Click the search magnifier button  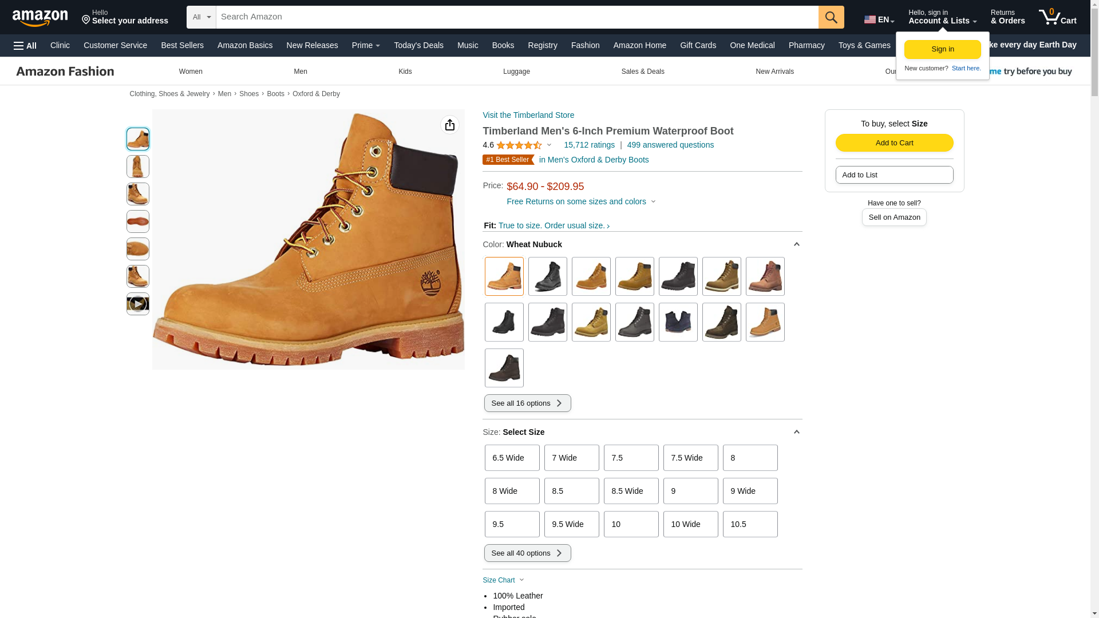coord(831,17)
